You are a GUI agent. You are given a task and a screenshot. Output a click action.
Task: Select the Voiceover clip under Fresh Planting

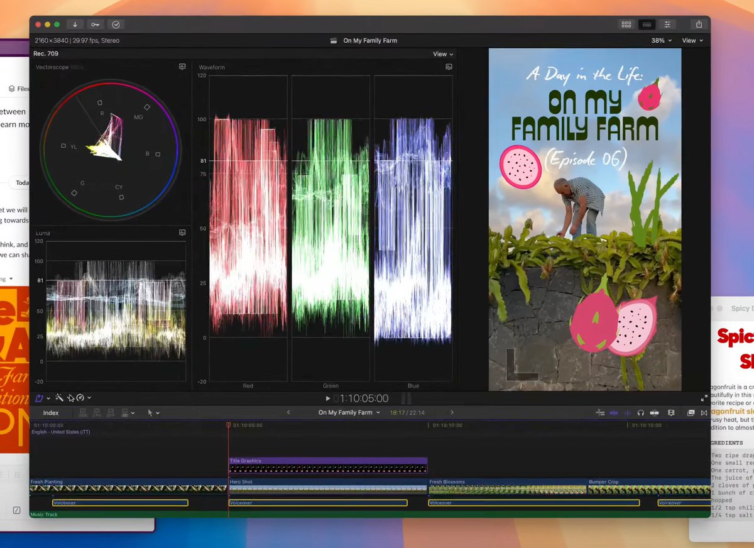pos(120,503)
